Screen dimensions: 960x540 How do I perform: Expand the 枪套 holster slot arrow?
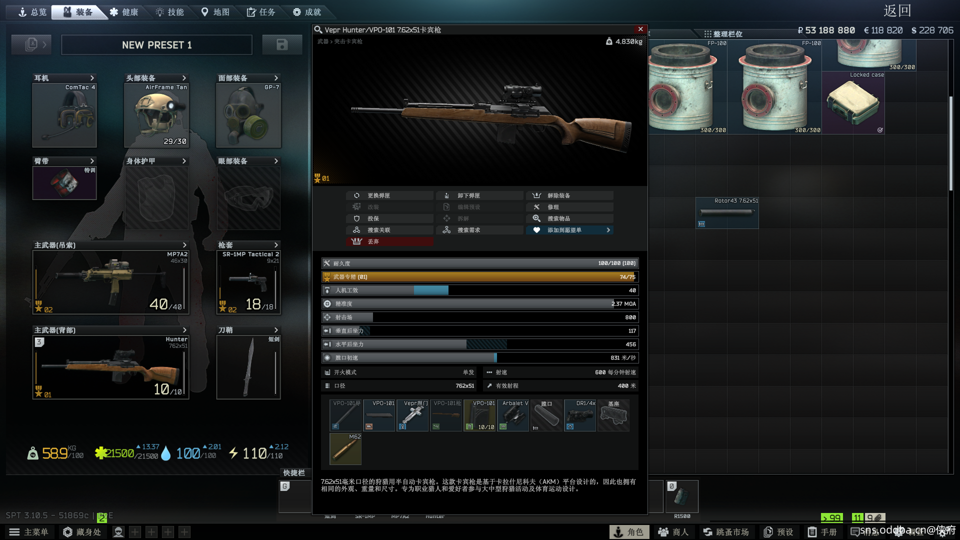click(x=276, y=245)
